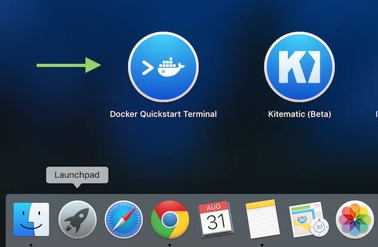The height and width of the screenshot is (247, 378).
Task: Open the Notes app in the Dock
Action: click(x=262, y=219)
